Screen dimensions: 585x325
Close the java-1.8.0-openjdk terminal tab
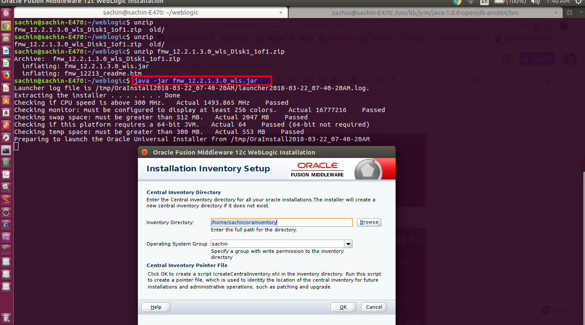(556, 13)
